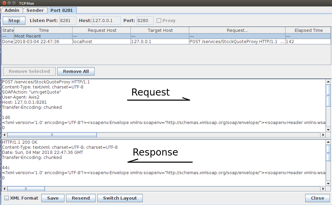Toggle the Proxy checkbox
This screenshot has width=332, height=205.
coord(159,21)
